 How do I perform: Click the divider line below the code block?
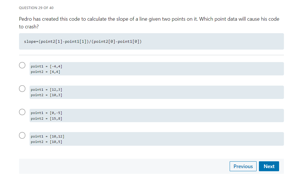tap(151, 55)
